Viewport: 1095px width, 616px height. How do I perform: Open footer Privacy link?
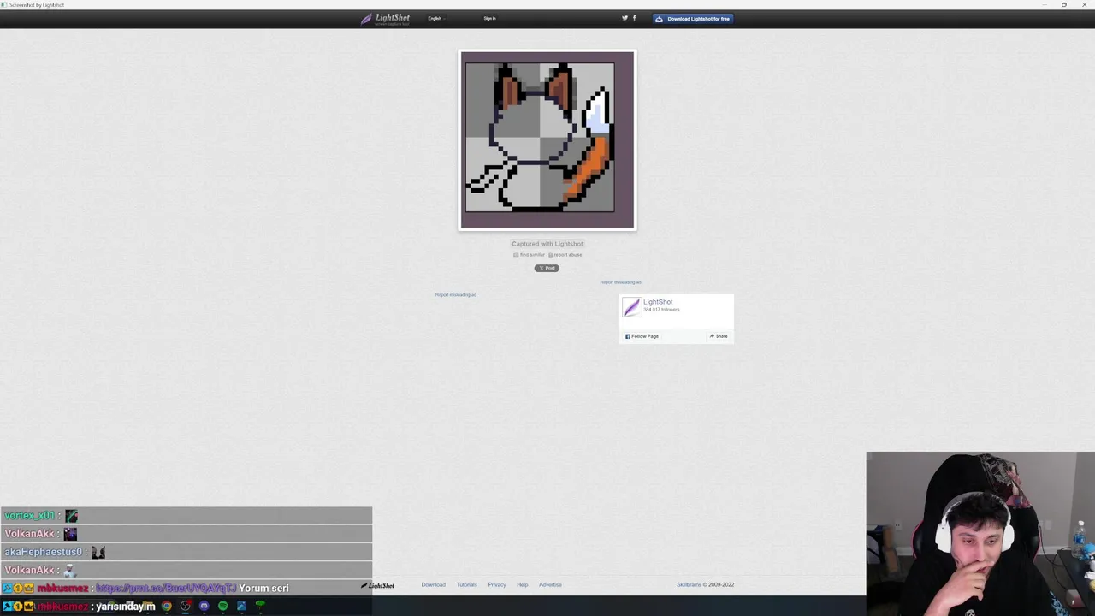coord(497,585)
